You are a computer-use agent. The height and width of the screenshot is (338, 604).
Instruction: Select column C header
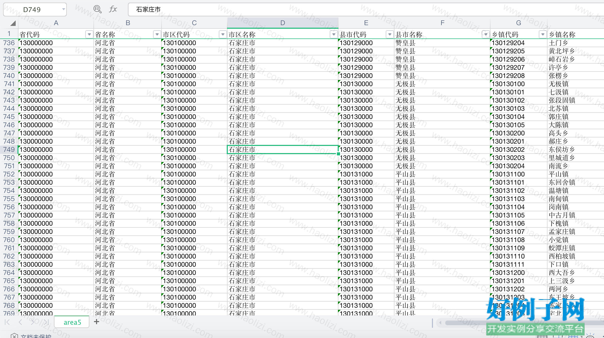(194, 23)
